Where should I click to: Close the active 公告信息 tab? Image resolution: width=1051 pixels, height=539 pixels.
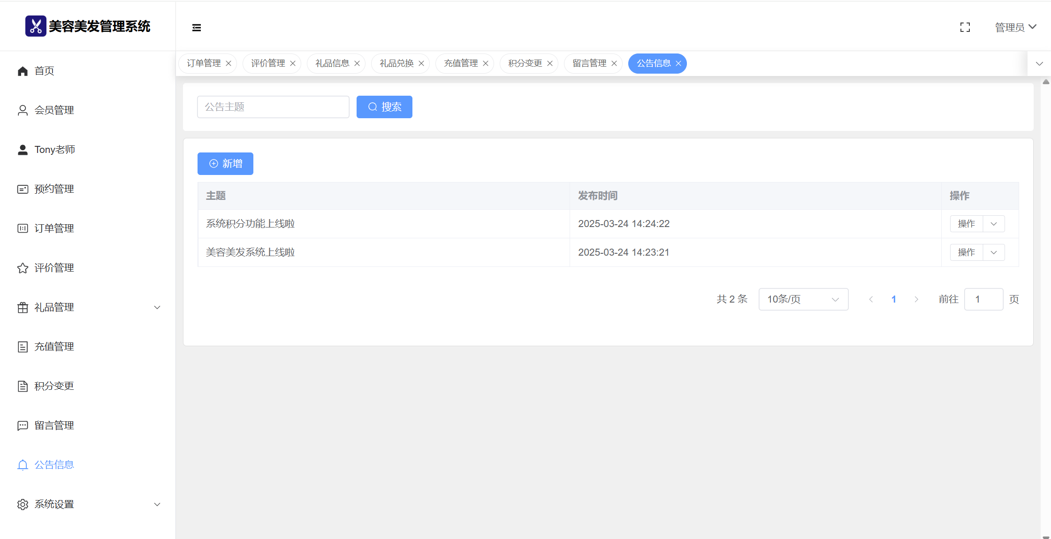[678, 63]
